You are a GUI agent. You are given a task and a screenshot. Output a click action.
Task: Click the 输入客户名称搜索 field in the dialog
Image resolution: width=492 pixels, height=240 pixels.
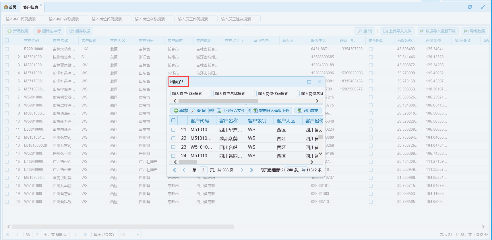[234, 94]
